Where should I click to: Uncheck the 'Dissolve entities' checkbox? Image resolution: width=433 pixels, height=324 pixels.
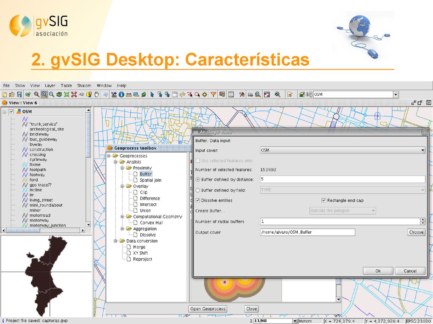coord(198,200)
